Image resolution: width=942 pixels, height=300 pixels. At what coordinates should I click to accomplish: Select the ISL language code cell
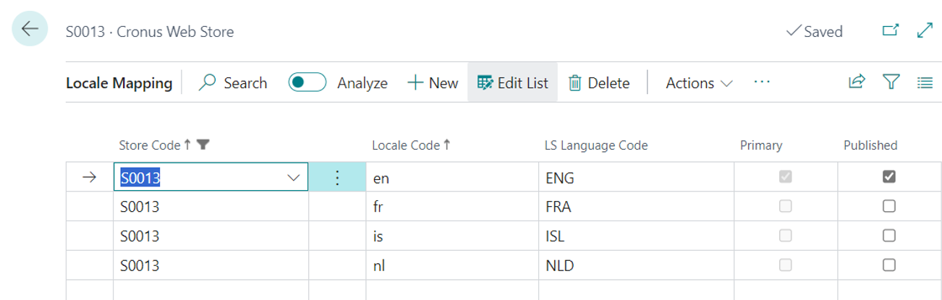point(555,236)
